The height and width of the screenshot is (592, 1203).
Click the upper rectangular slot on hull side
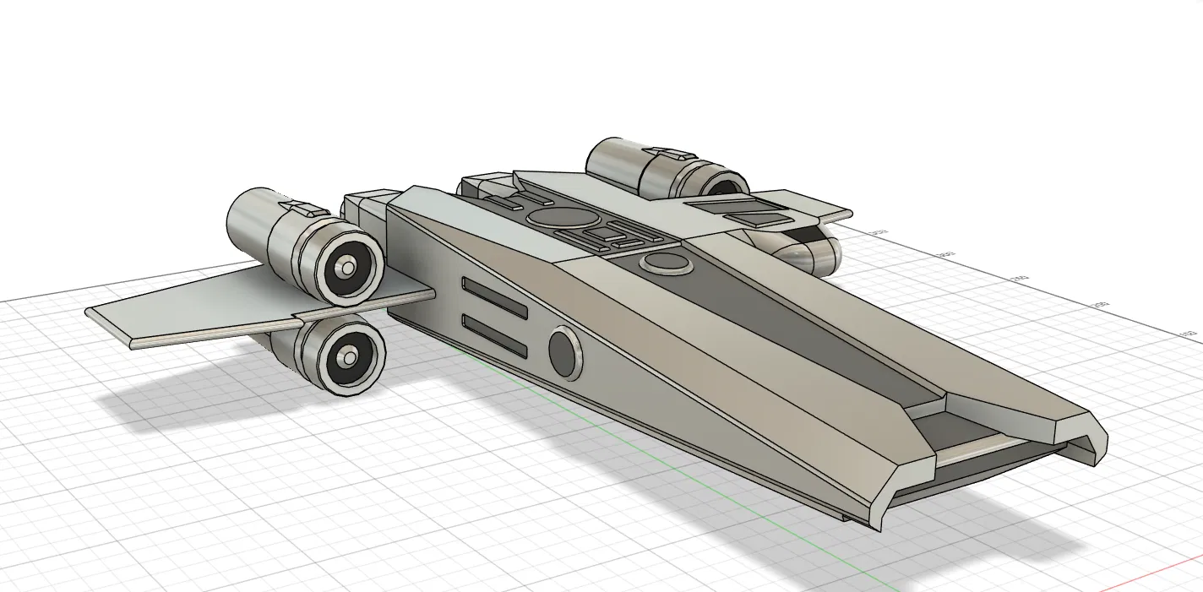click(494, 298)
